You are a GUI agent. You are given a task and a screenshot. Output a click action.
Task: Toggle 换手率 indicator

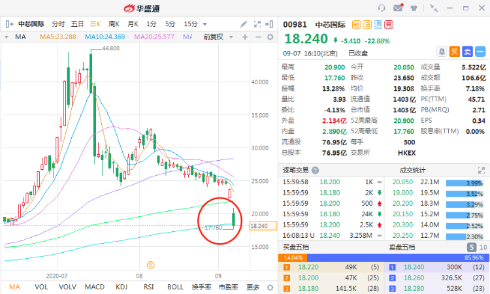202,287
